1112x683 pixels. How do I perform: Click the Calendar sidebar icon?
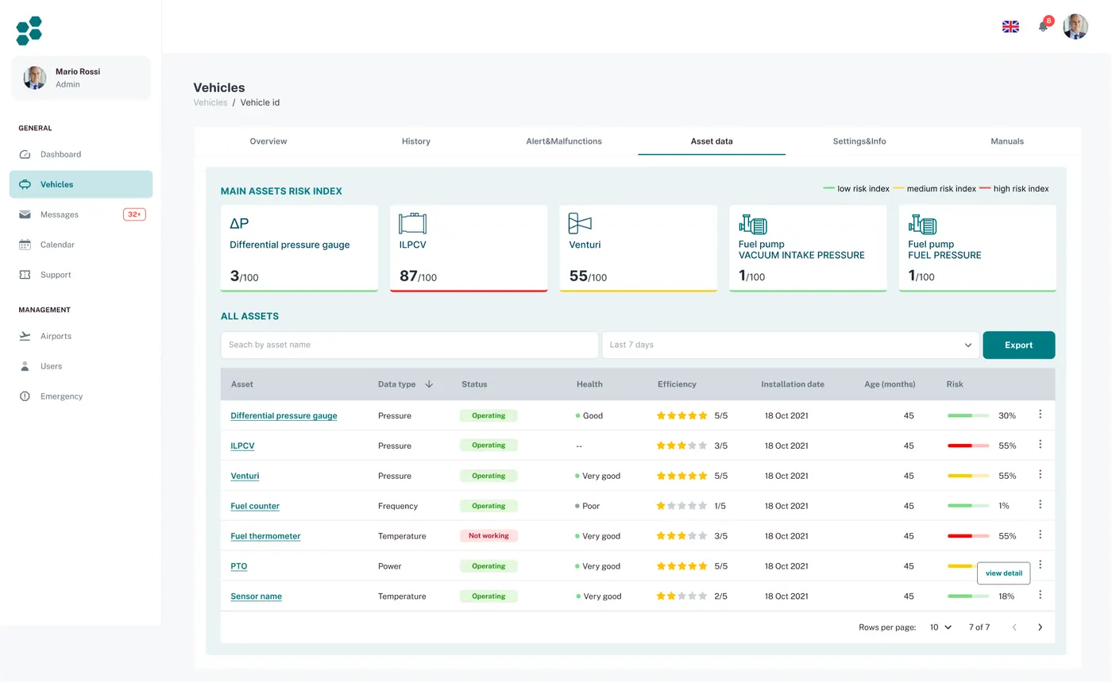[x=25, y=245]
